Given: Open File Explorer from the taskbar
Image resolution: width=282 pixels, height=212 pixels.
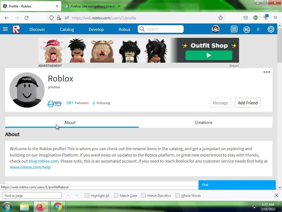Looking at the screenshot, I should click(25, 207).
